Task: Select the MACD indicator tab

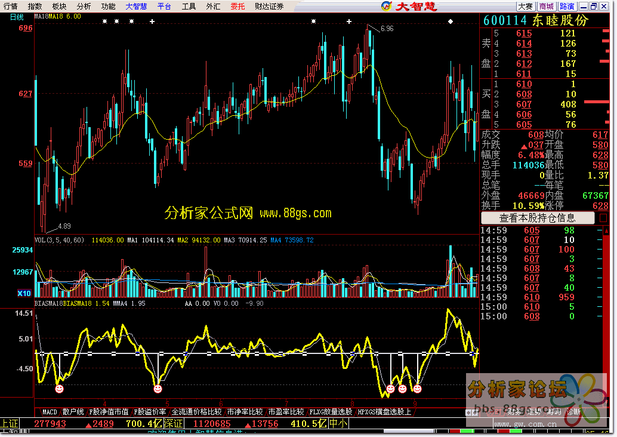Action: [50, 412]
